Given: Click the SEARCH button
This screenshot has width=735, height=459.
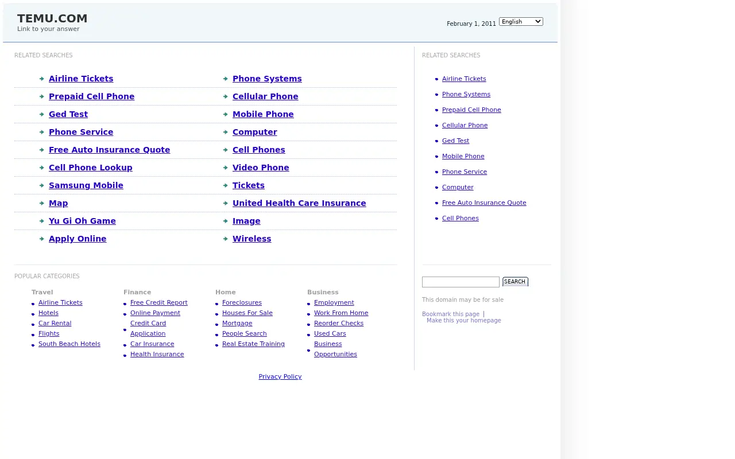Looking at the screenshot, I should (x=515, y=282).
